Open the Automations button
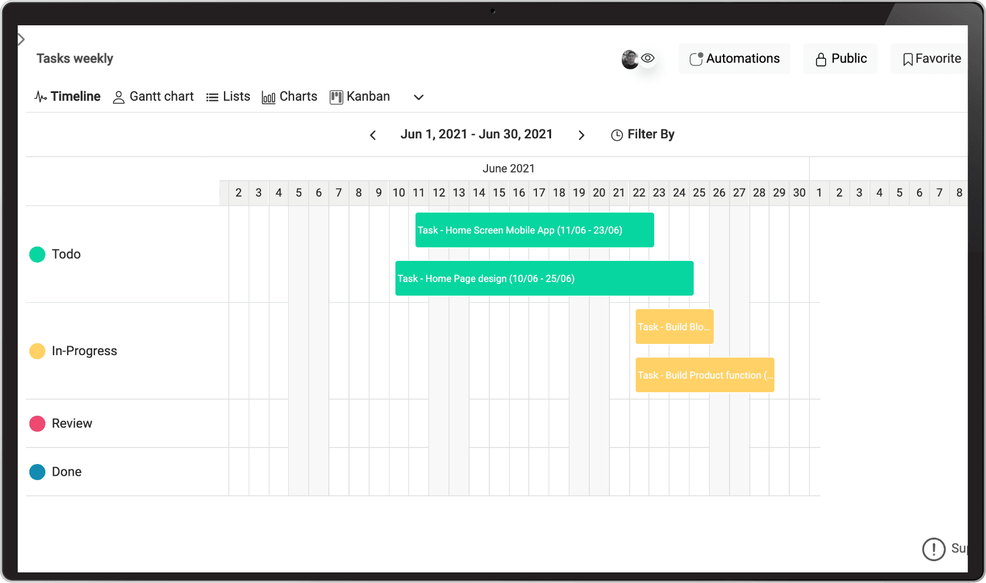 point(734,59)
